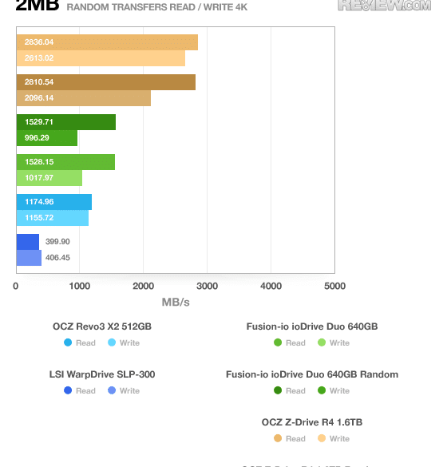Image resolution: width=447 pixels, height=467 pixels.
Task: Click the OCZ Revo3 X2 Read legend dot
Action: click(68, 342)
